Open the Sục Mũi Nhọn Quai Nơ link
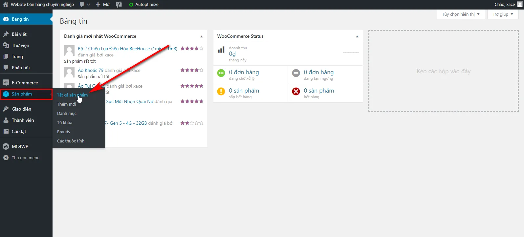Screen dimensions: 524x237 (130, 101)
